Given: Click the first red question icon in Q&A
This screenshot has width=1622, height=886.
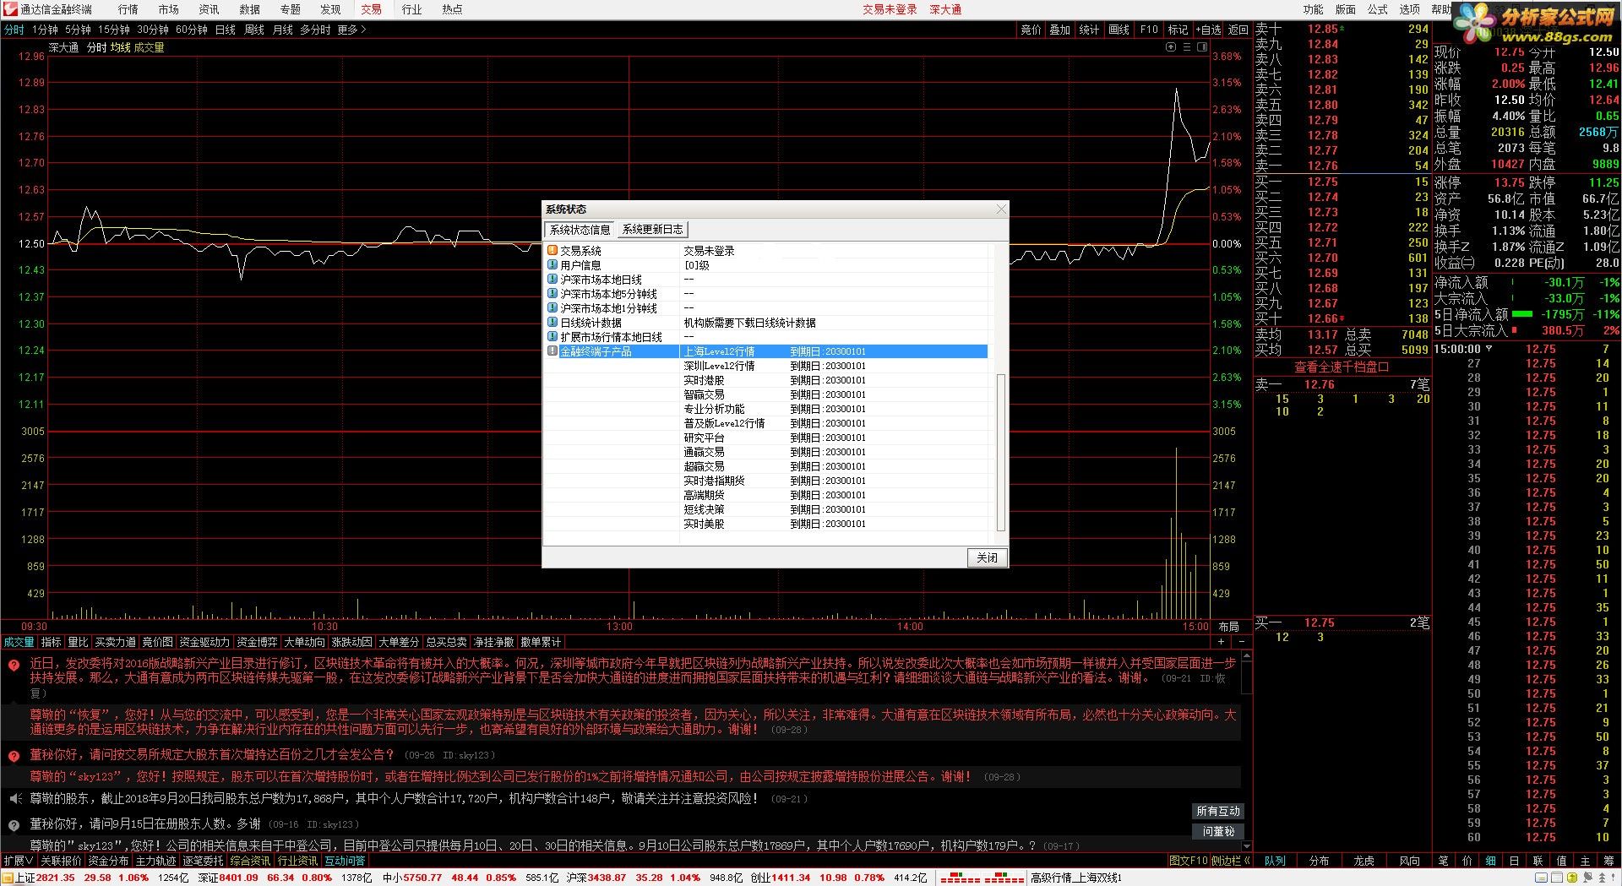Looking at the screenshot, I should [x=14, y=665].
